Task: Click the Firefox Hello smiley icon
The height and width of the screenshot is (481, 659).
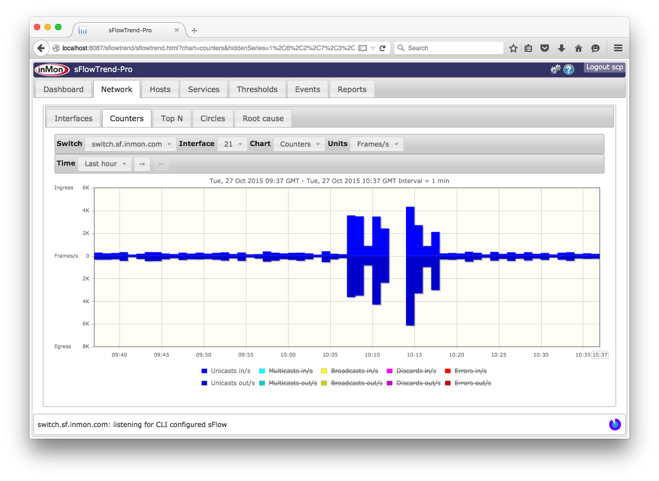Action: pyautogui.click(x=595, y=48)
